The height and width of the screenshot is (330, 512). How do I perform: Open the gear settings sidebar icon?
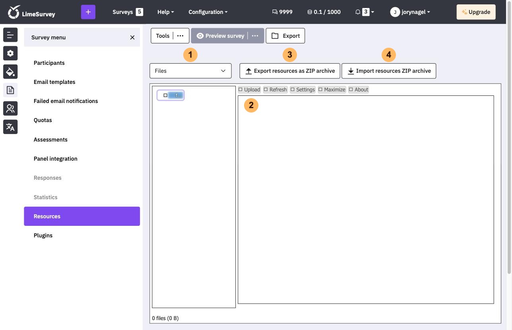click(x=10, y=53)
